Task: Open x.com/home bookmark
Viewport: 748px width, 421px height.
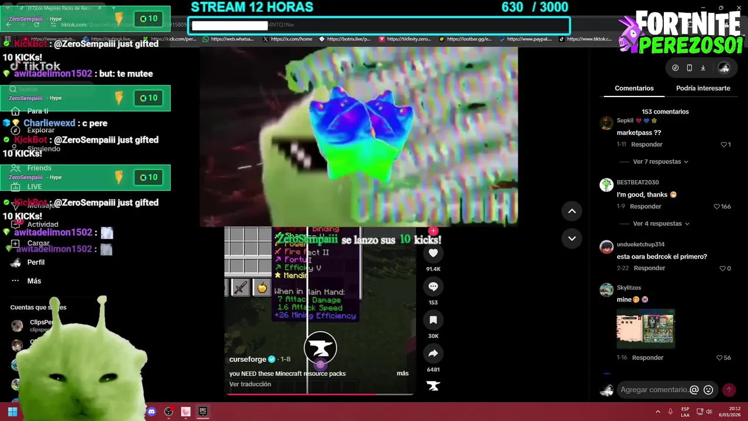Action: [x=288, y=39]
